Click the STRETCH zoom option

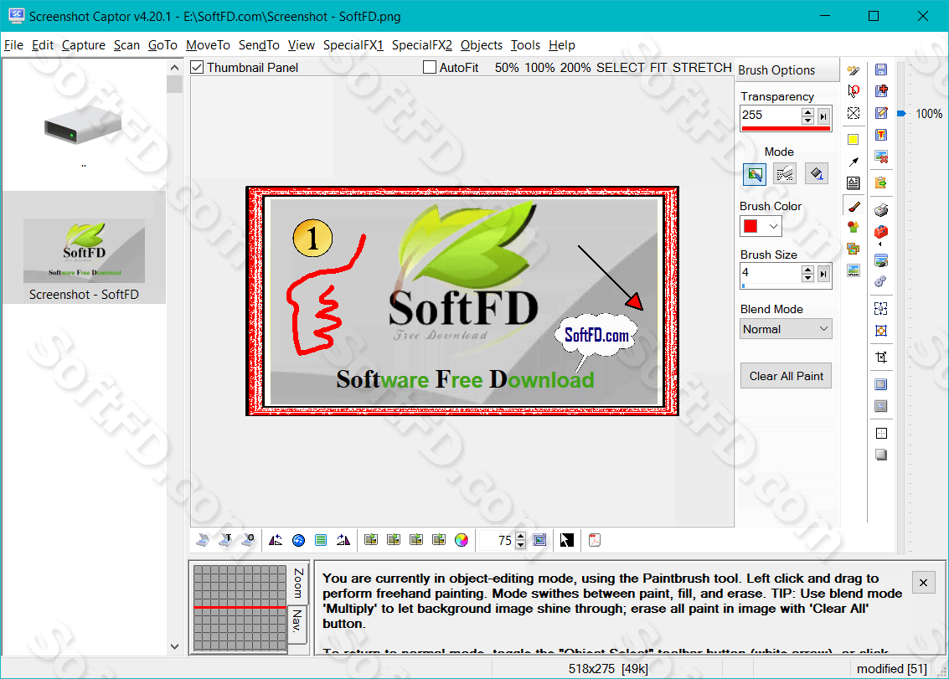pos(702,68)
